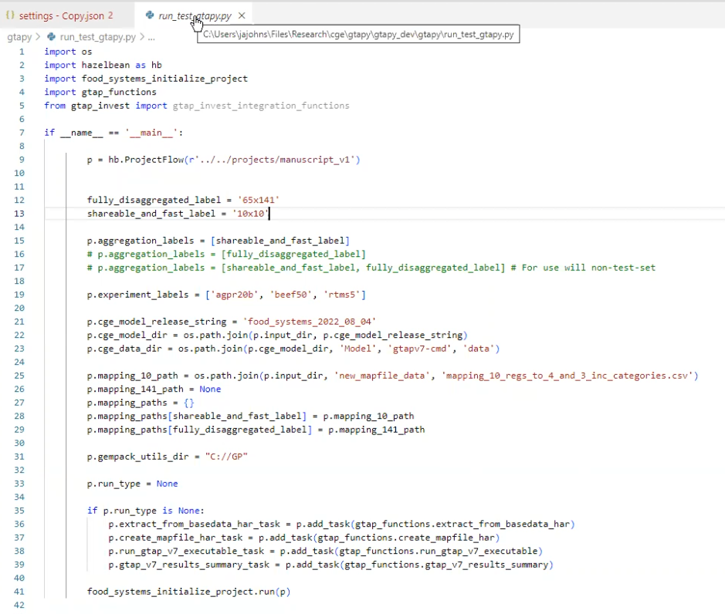
Task: Click 'if p.run_type is None:' statement
Action: click(x=146, y=511)
